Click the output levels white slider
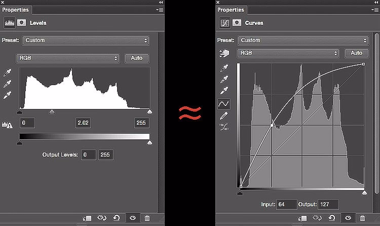 (150, 142)
